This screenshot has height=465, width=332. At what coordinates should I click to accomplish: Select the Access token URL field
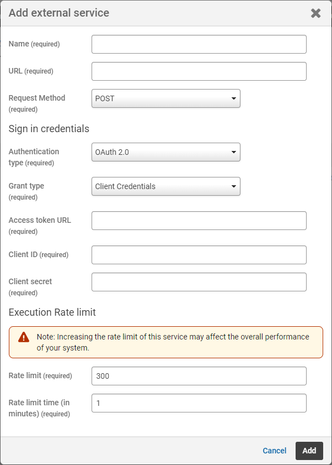(x=199, y=221)
